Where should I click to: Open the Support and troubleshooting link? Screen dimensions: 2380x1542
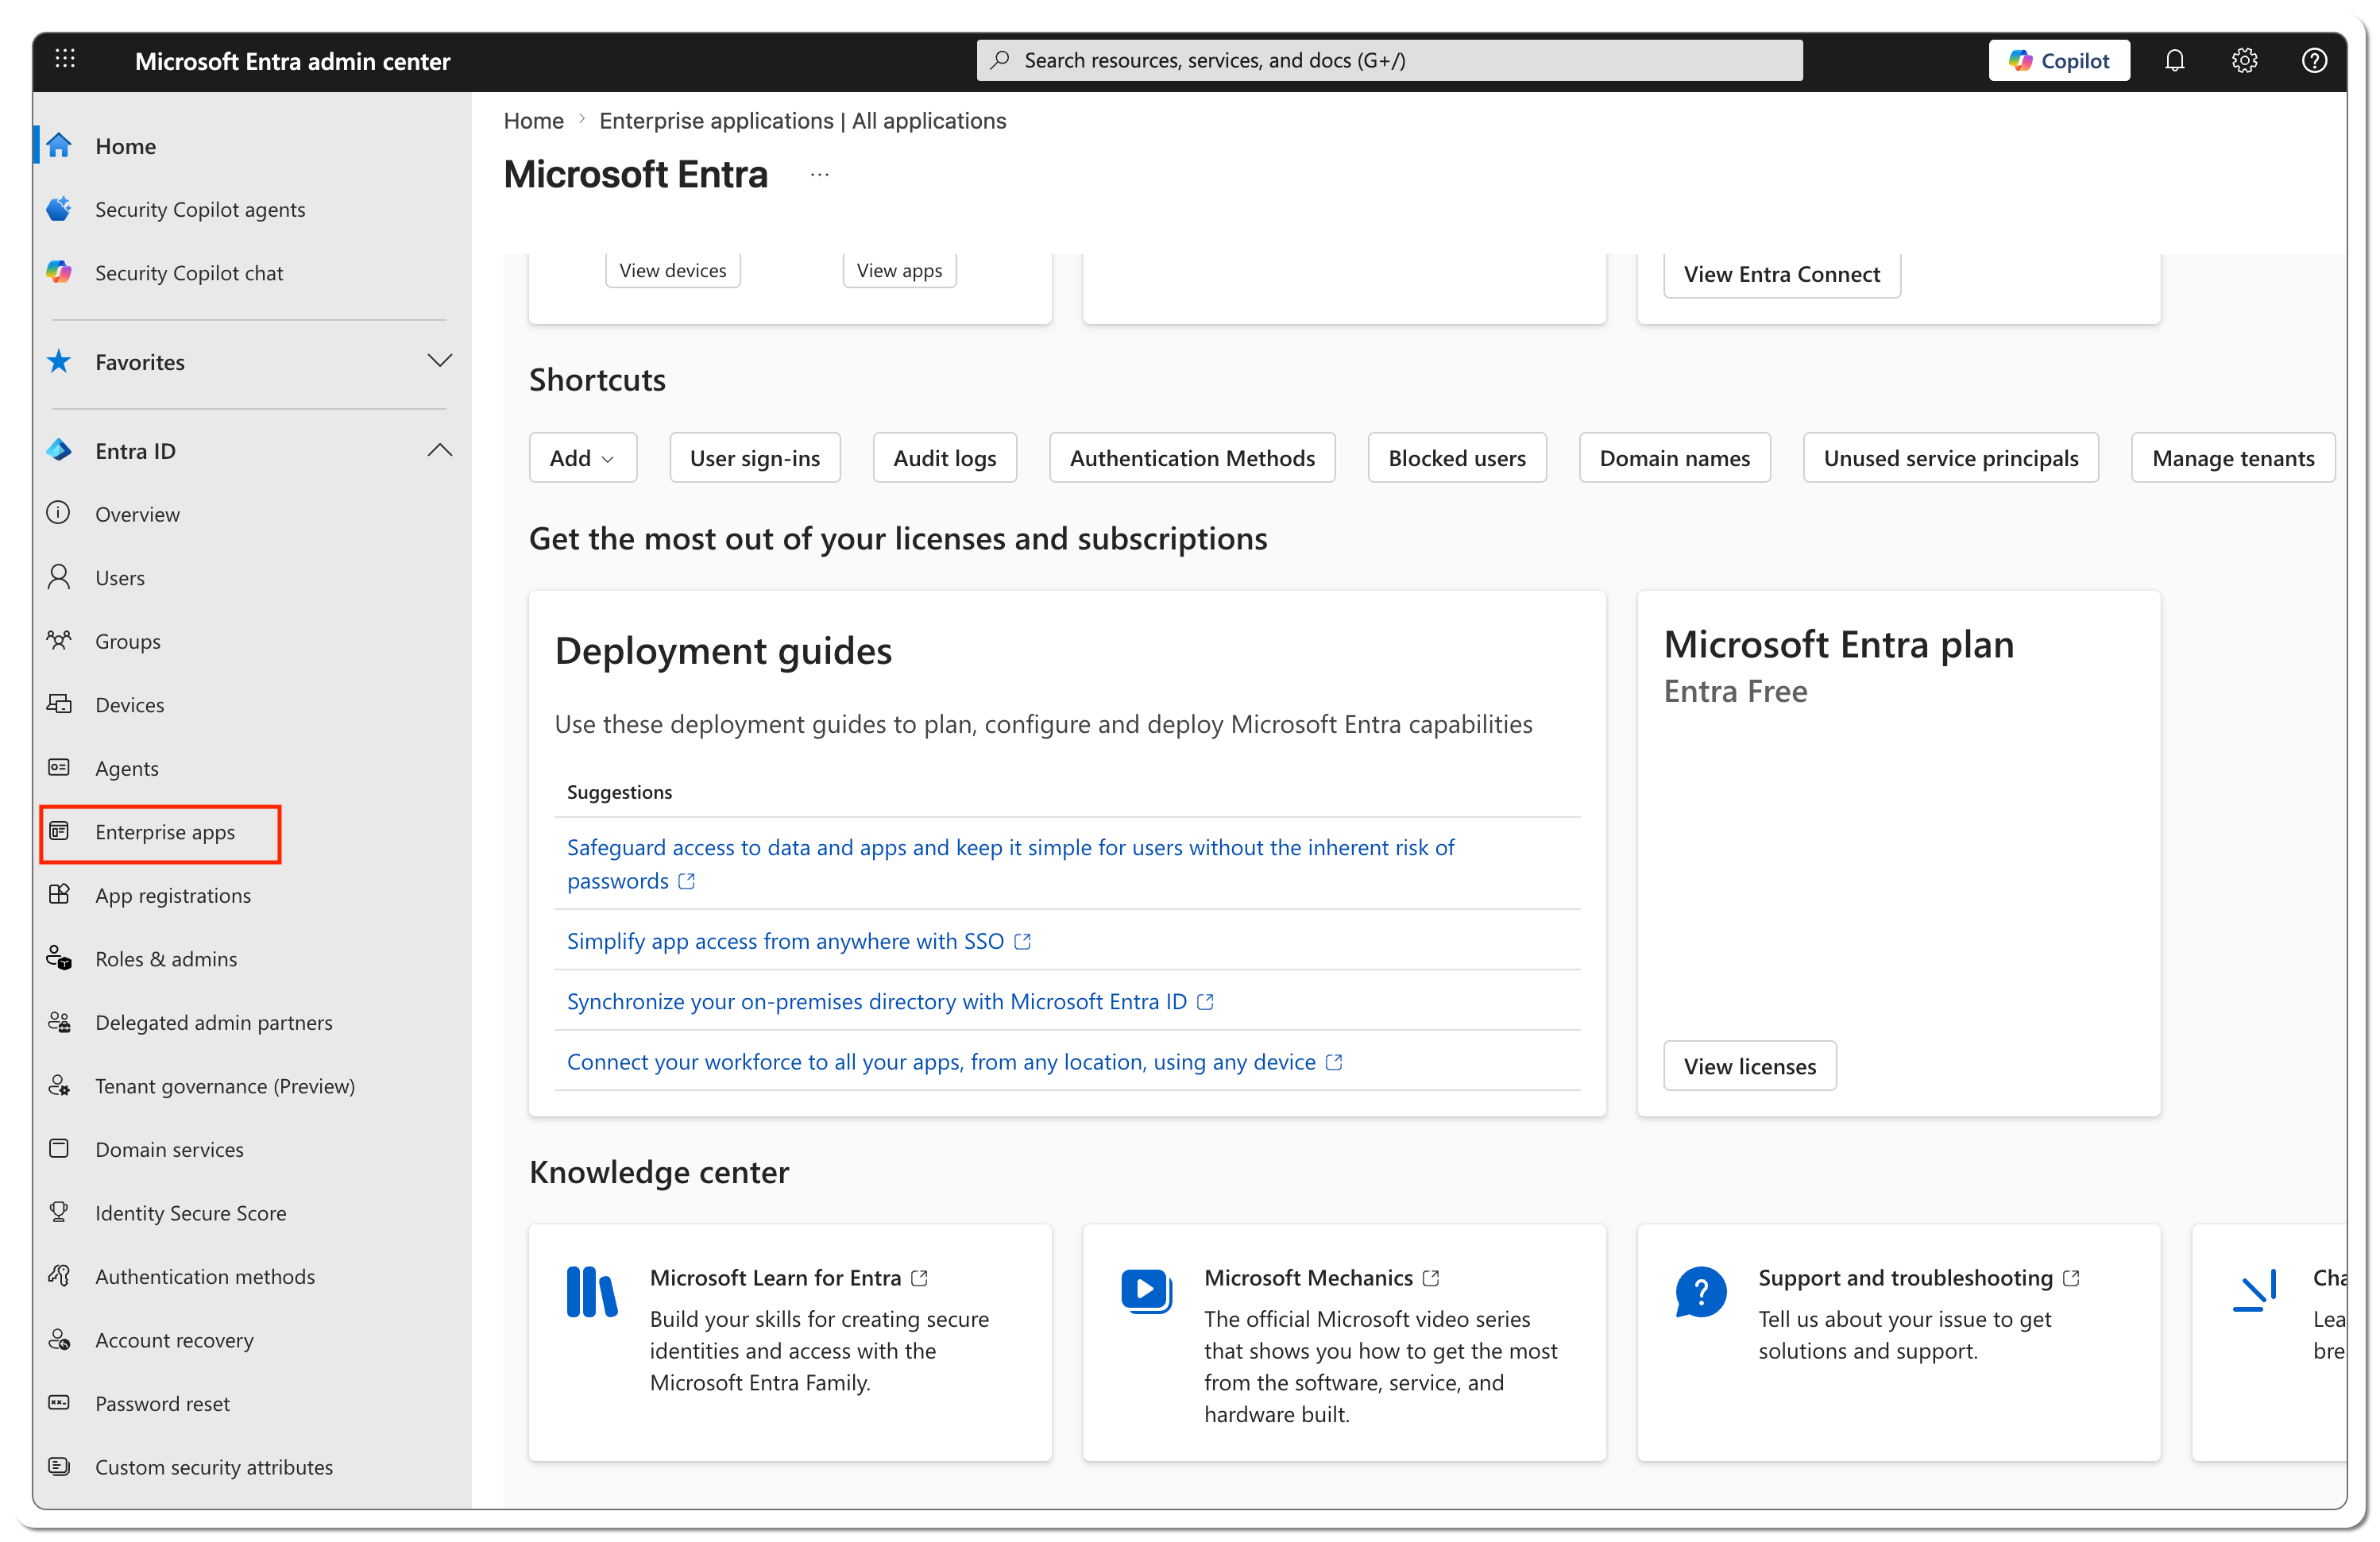(1919, 1278)
